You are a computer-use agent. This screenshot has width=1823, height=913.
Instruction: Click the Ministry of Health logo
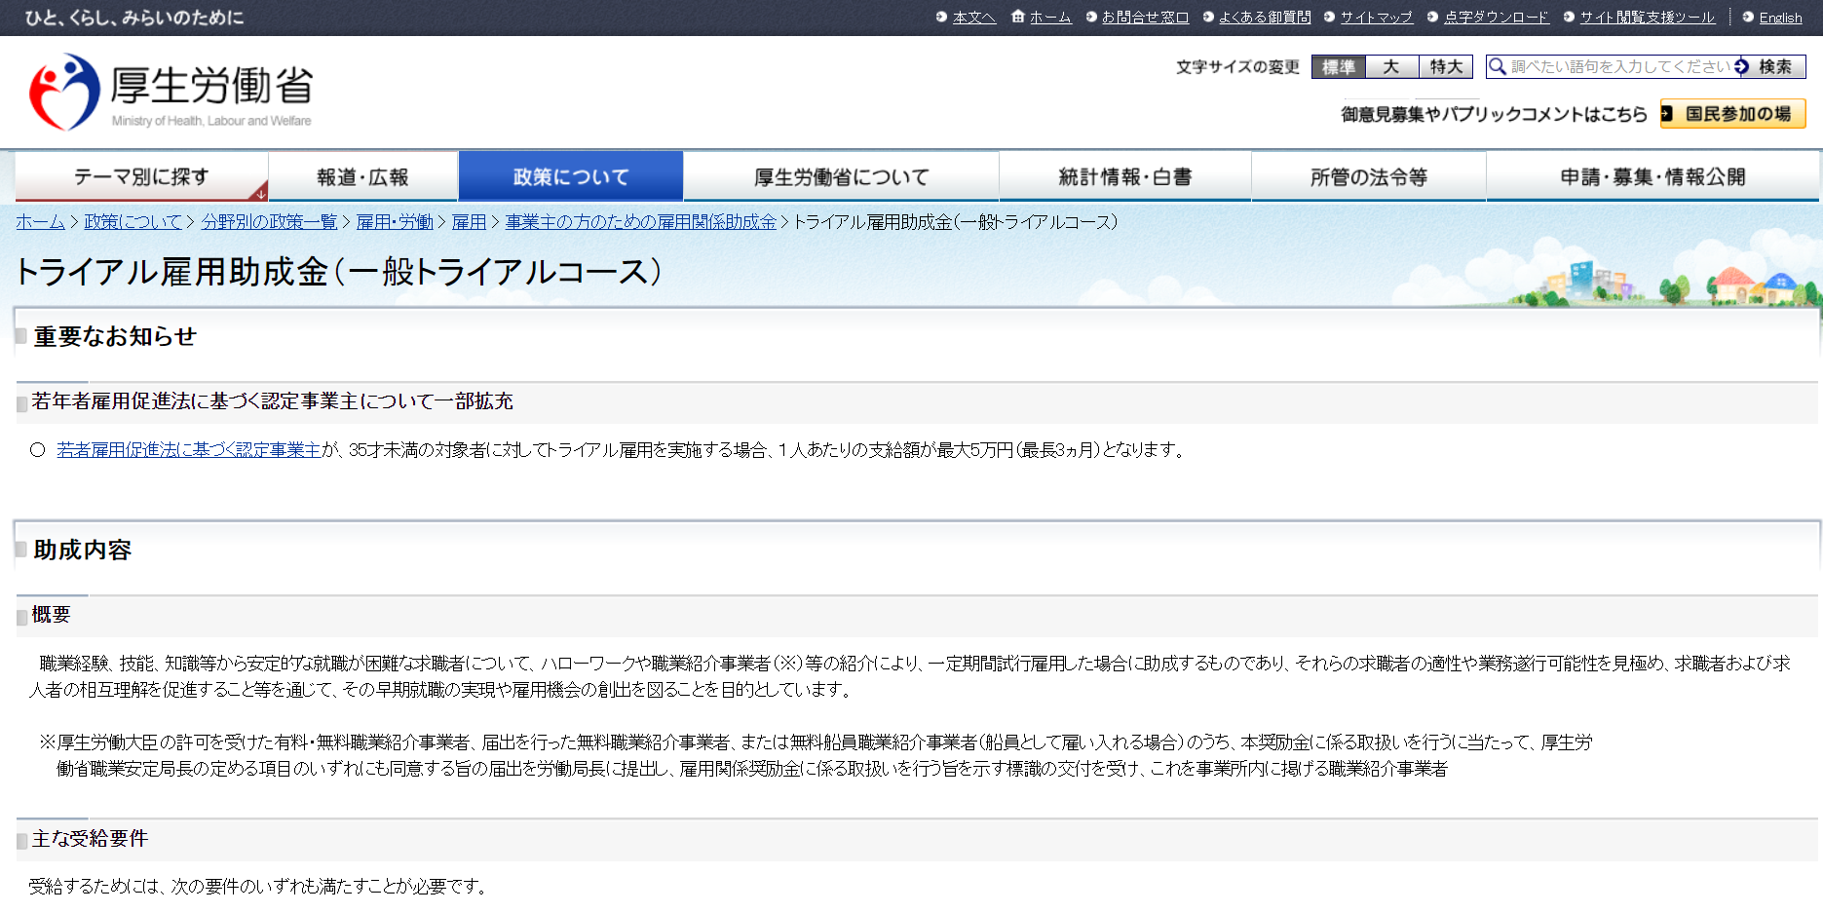coord(171,93)
